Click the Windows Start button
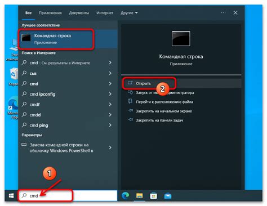Screen dimensions: 267x206 [x=11, y=196]
